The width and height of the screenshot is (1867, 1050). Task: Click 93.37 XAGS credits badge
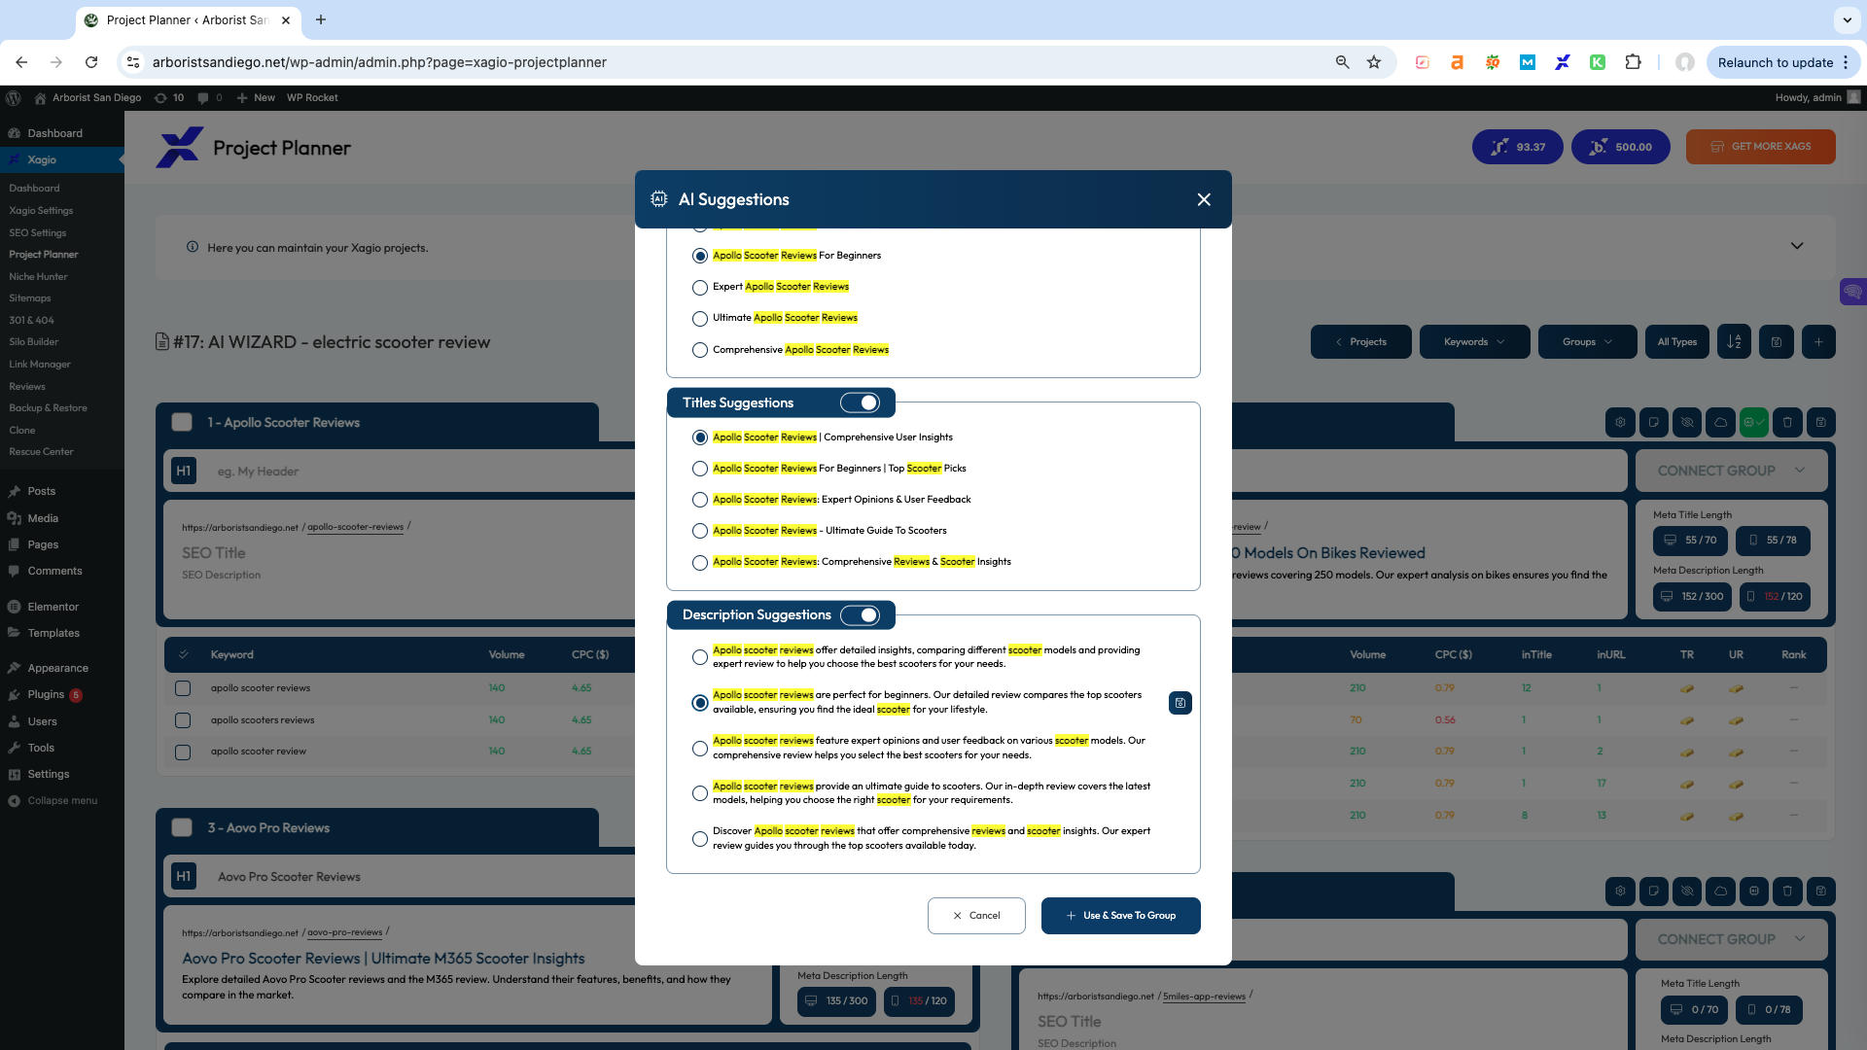[x=1518, y=147]
